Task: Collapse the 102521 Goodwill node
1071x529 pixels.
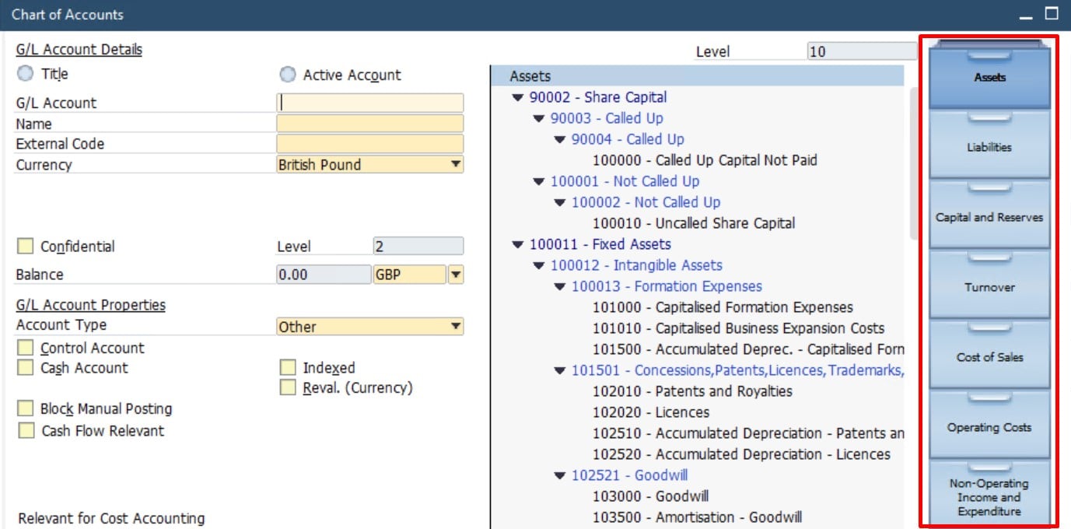Action: click(x=560, y=475)
